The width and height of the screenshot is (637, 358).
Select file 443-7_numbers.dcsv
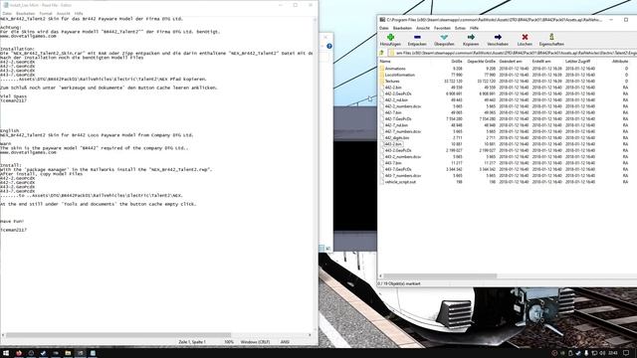(402, 175)
